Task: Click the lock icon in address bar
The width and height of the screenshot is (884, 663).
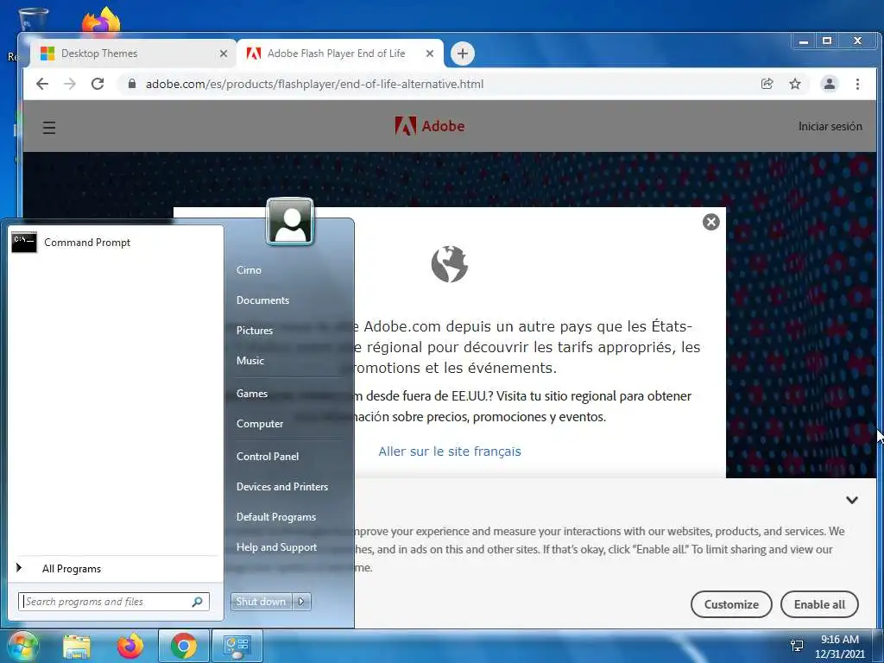Action: pos(132,84)
